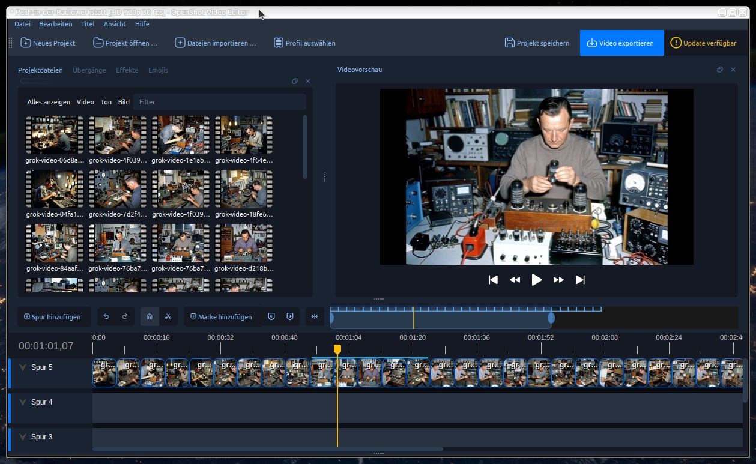Undo the last action
Image resolution: width=756 pixels, height=464 pixels.
pyautogui.click(x=107, y=316)
